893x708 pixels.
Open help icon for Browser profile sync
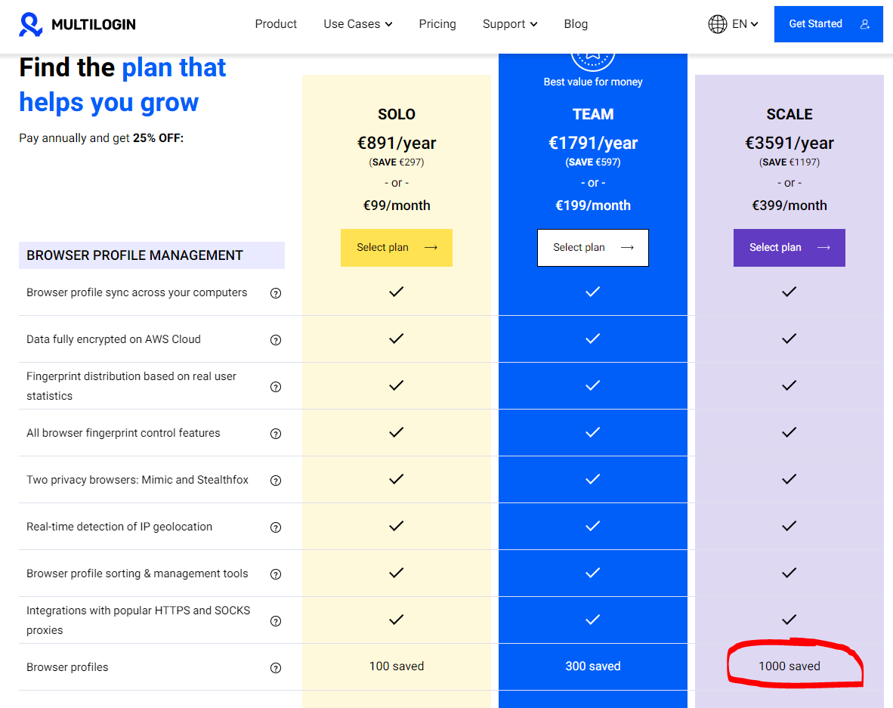276,293
